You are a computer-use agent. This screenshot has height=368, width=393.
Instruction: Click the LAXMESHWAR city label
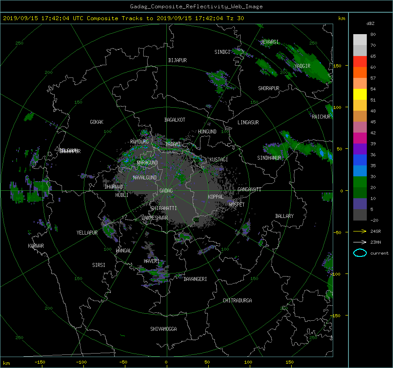pos(155,218)
